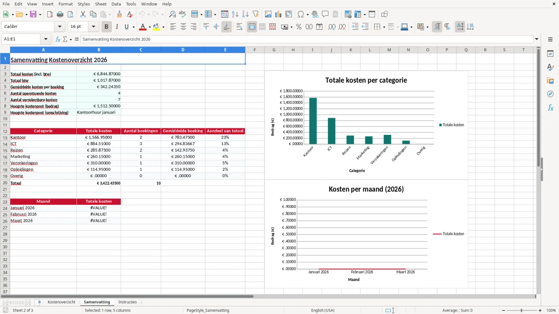
Task: Apply yellow Background Color swatch
Action: (x=157, y=27)
